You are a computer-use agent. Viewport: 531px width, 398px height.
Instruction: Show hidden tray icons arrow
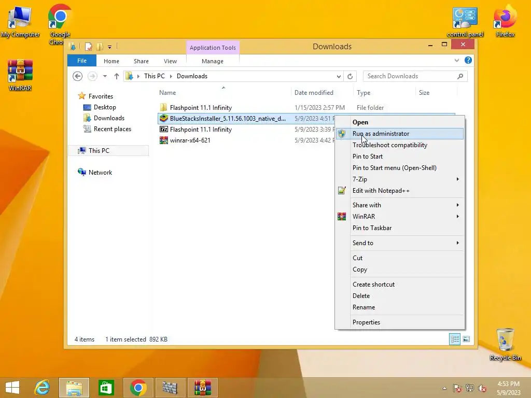click(444, 388)
